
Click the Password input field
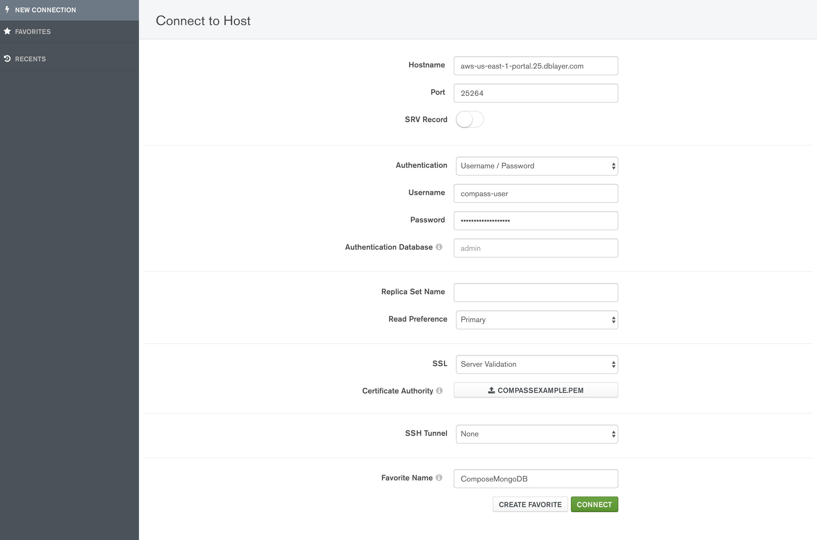pyautogui.click(x=535, y=220)
